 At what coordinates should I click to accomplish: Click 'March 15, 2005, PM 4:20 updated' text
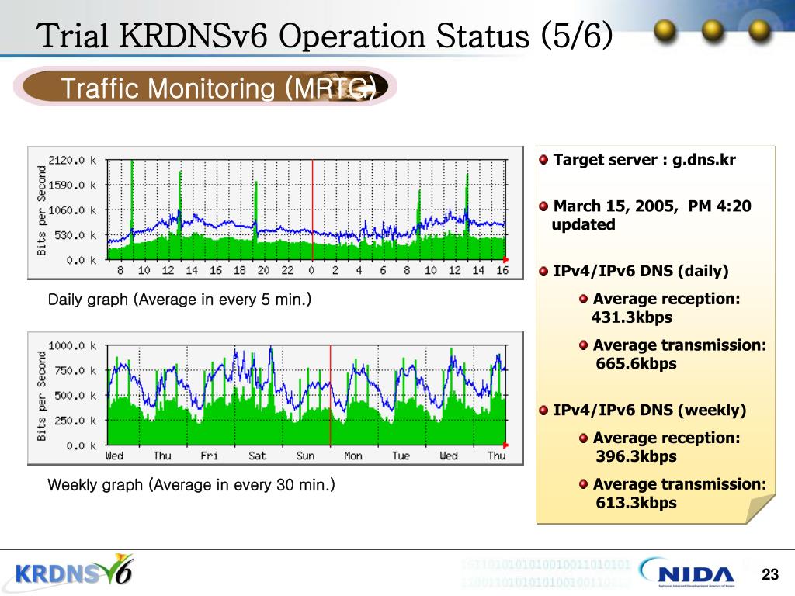tap(652, 215)
